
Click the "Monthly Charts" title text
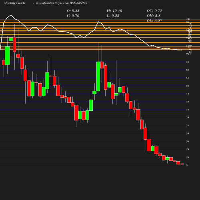click(x=15, y=3)
